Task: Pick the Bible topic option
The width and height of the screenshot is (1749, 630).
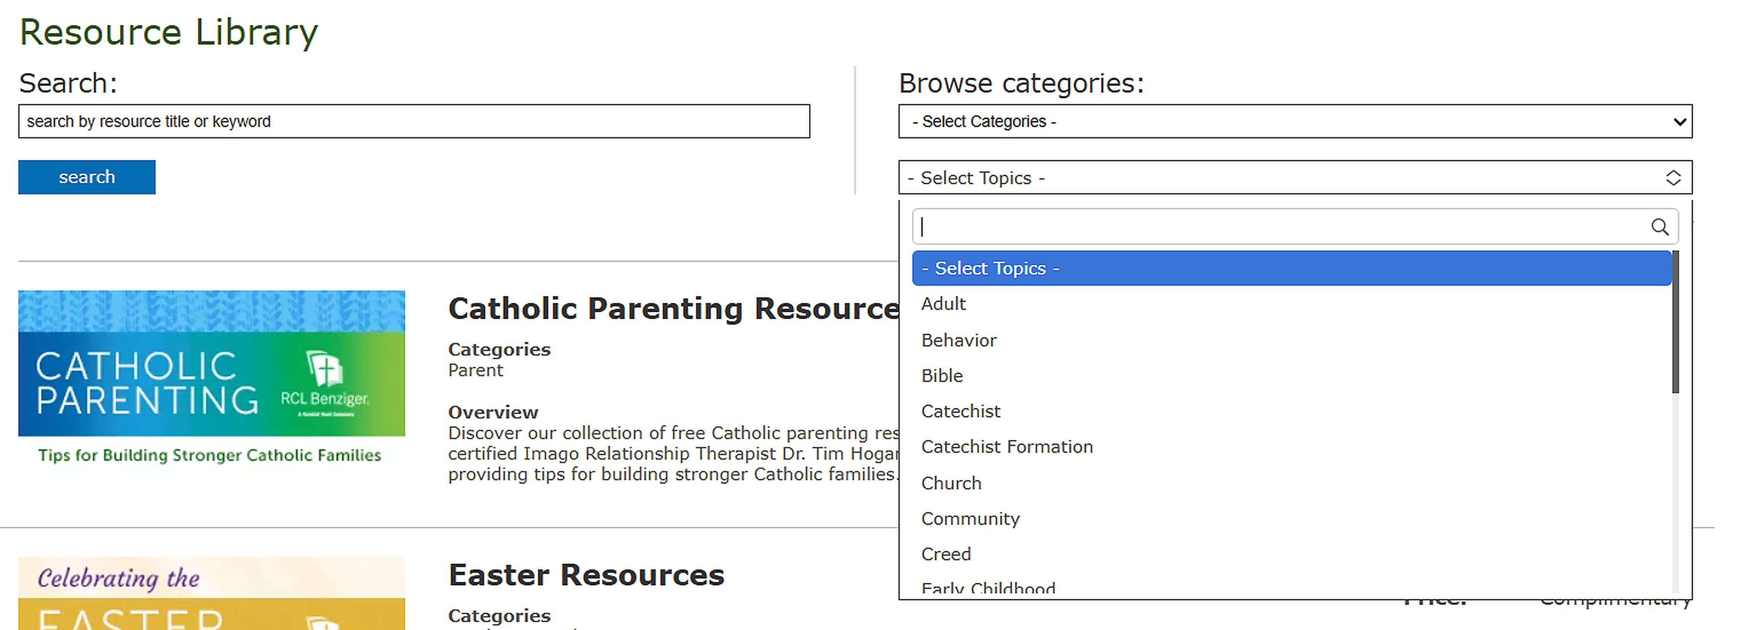Action: coord(942,376)
